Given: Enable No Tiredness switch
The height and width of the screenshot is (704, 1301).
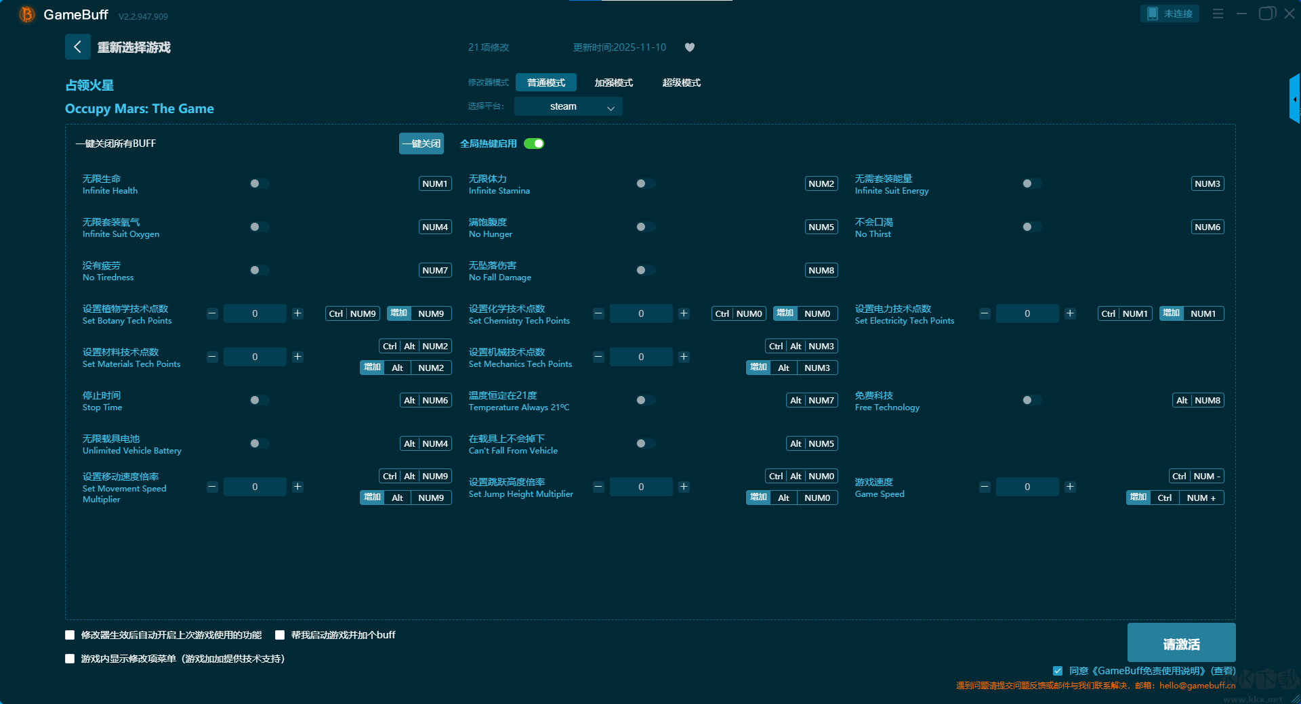Looking at the screenshot, I should coord(260,270).
